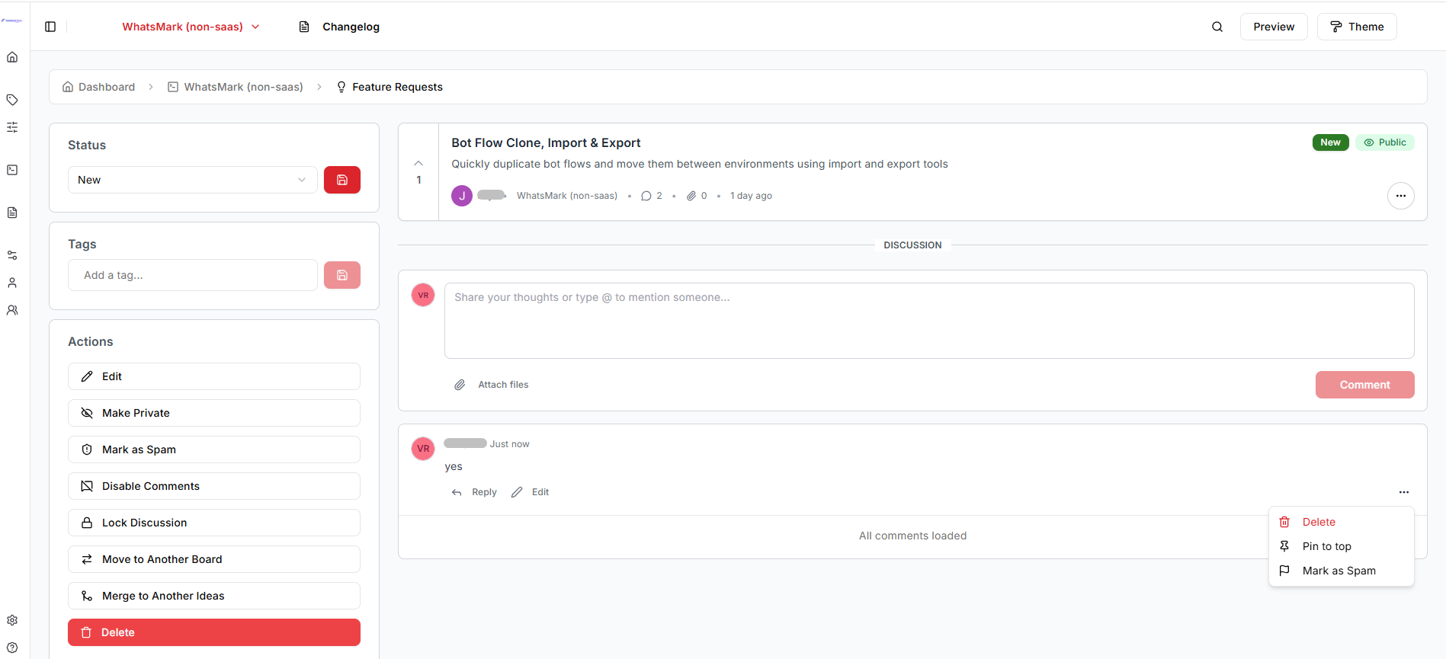This screenshot has width=1446, height=659.
Task: Click Reply under the comment
Action: pyautogui.click(x=474, y=492)
